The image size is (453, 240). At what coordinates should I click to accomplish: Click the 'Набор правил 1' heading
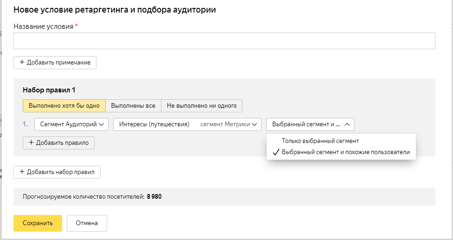(x=49, y=90)
